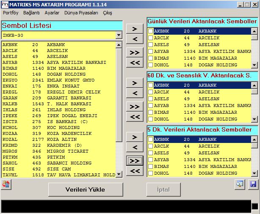Click the Çıkış menu item
260x214 pixels.
pyautogui.click(x=108, y=13)
